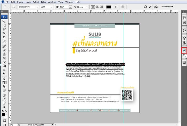The width and height of the screenshot is (187, 126).
Task: Toggle the Character and Paragraph palettes
Action: 123,7
